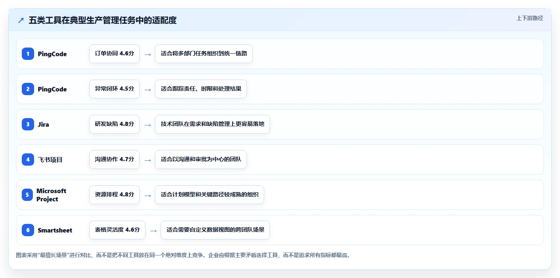Select the 订单协同 4.6分 score chip
The height and width of the screenshot is (278, 560).
[x=114, y=54]
